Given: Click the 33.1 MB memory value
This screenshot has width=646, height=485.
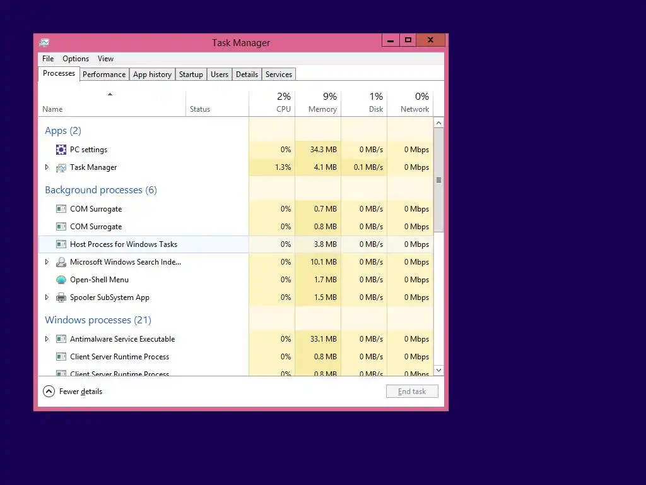Looking at the screenshot, I should coord(324,339).
